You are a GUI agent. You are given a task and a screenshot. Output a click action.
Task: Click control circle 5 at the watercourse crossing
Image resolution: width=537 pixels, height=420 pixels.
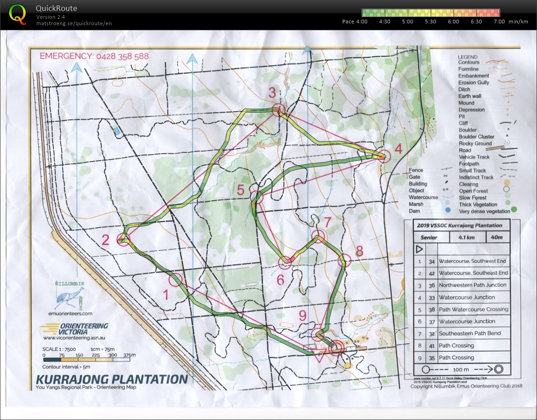point(256,198)
